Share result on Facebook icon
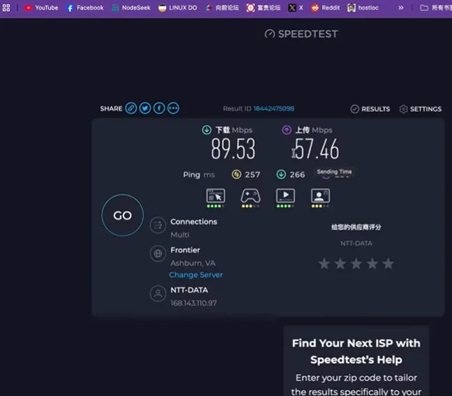Screen dimensions: 452x396 pos(159,108)
